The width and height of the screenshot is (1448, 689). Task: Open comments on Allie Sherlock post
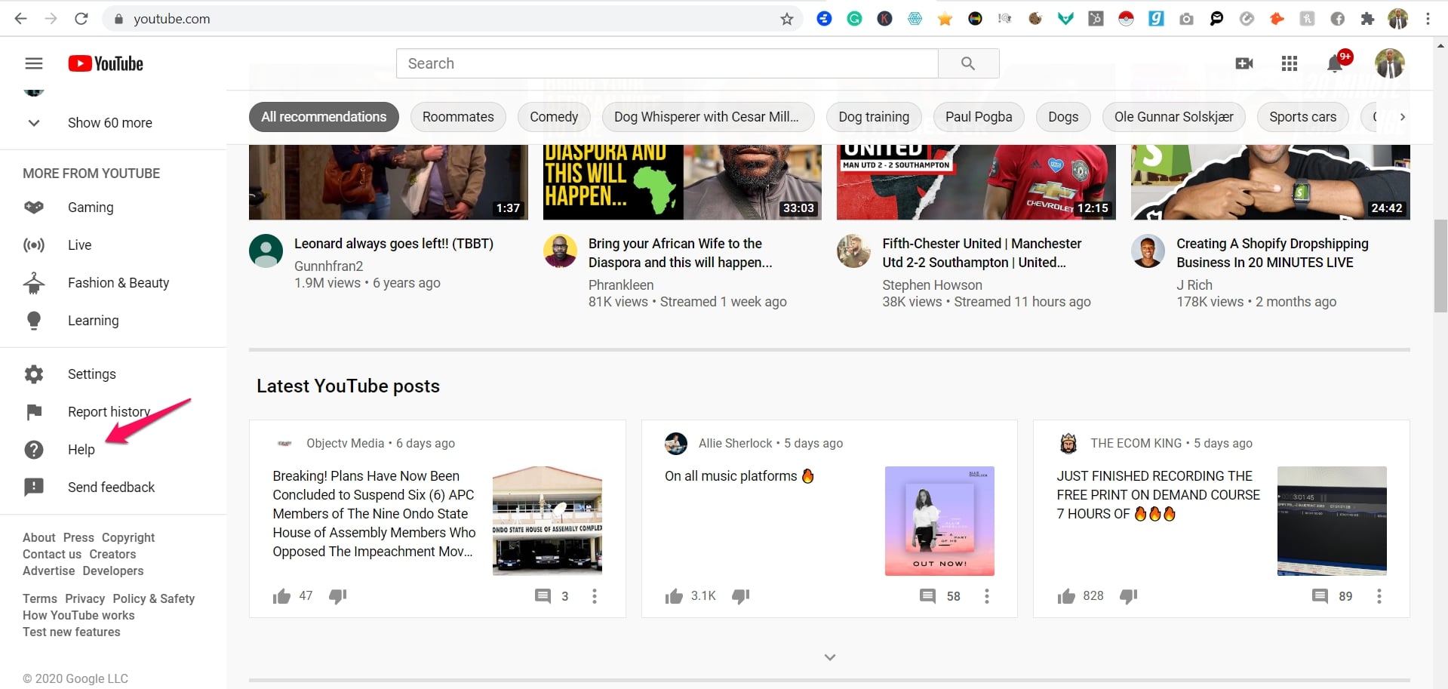pos(927,596)
